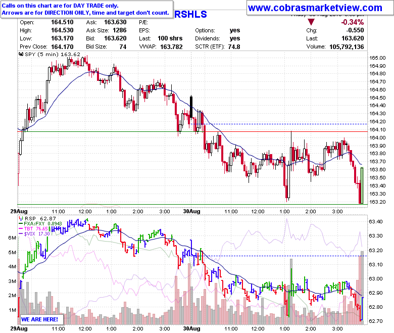Click the Options 'yes' value

click(x=235, y=30)
